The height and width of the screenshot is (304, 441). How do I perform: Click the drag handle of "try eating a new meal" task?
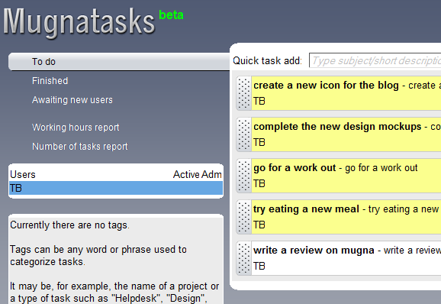click(x=243, y=217)
